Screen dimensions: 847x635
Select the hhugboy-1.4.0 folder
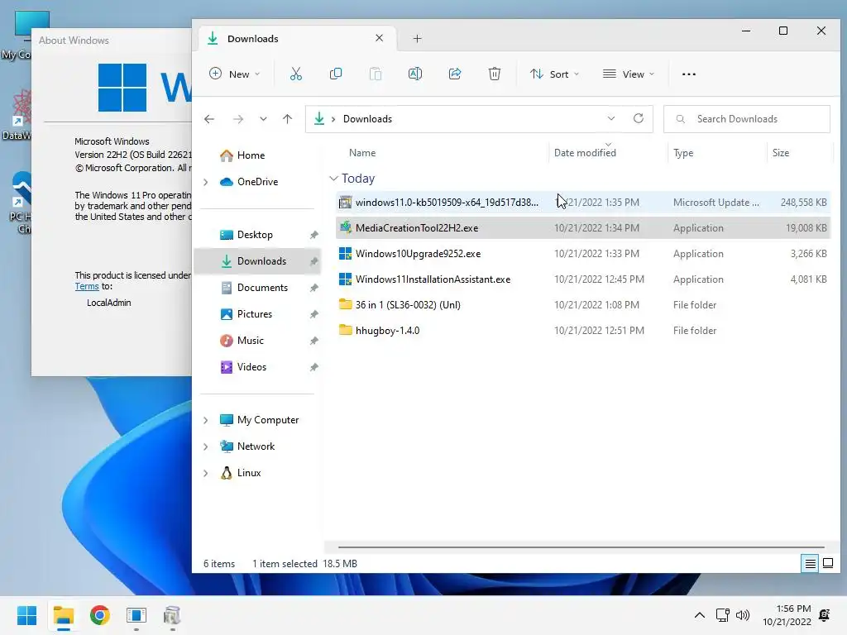tap(583, 331)
